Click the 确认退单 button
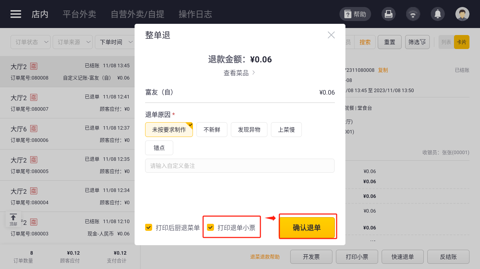 click(x=307, y=228)
